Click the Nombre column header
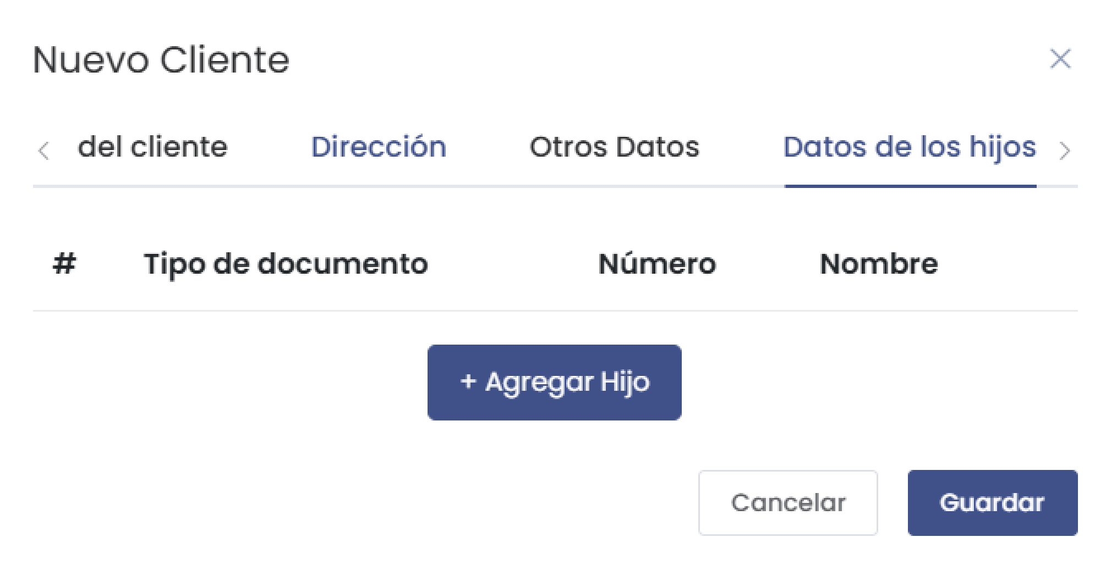Viewport: 1106px width, 587px height. click(x=879, y=264)
